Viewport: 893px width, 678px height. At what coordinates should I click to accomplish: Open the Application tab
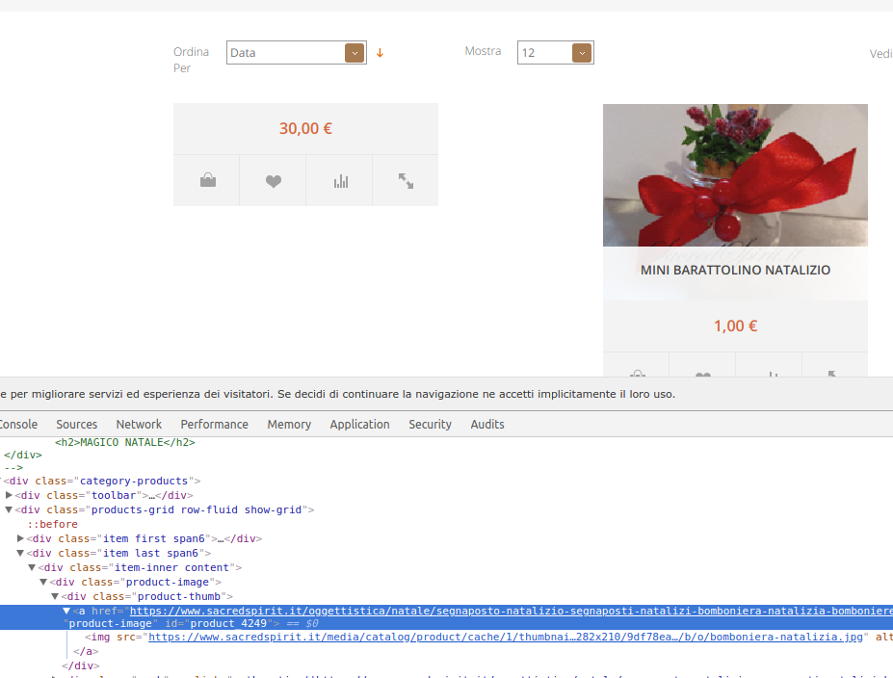pyautogui.click(x=359, y=424)
